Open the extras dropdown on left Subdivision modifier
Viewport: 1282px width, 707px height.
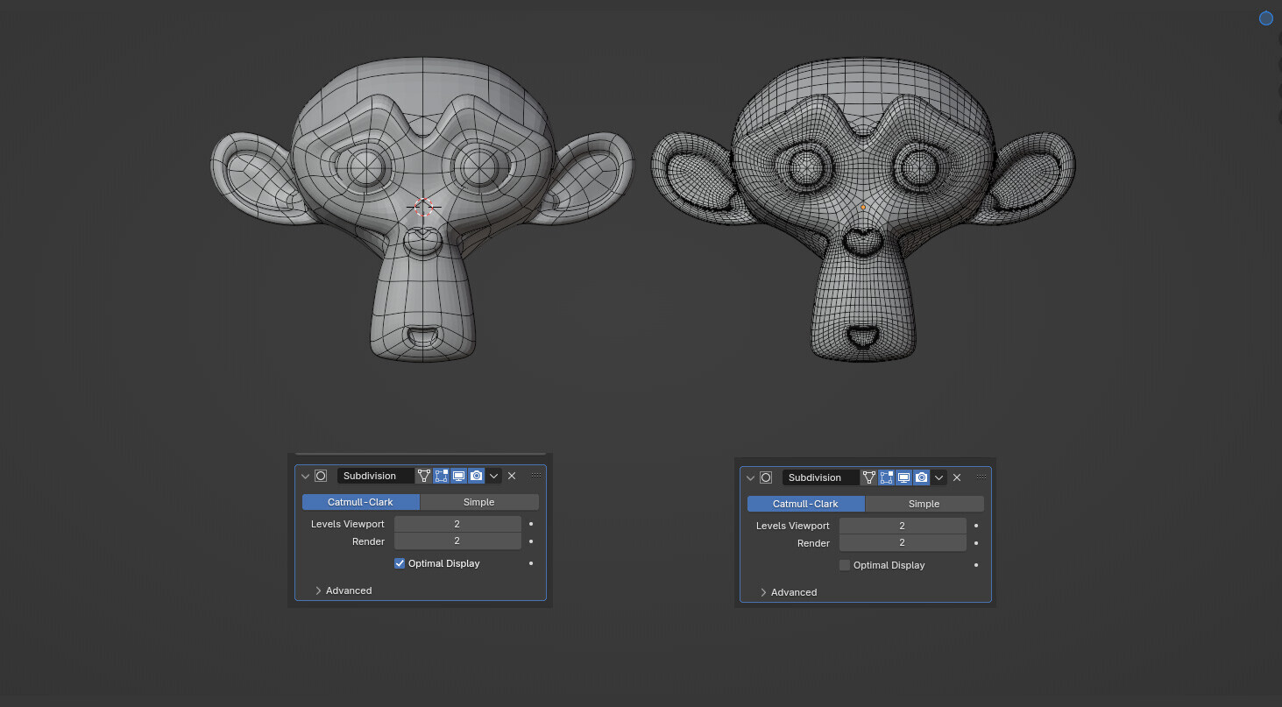[x=493, y=476]
